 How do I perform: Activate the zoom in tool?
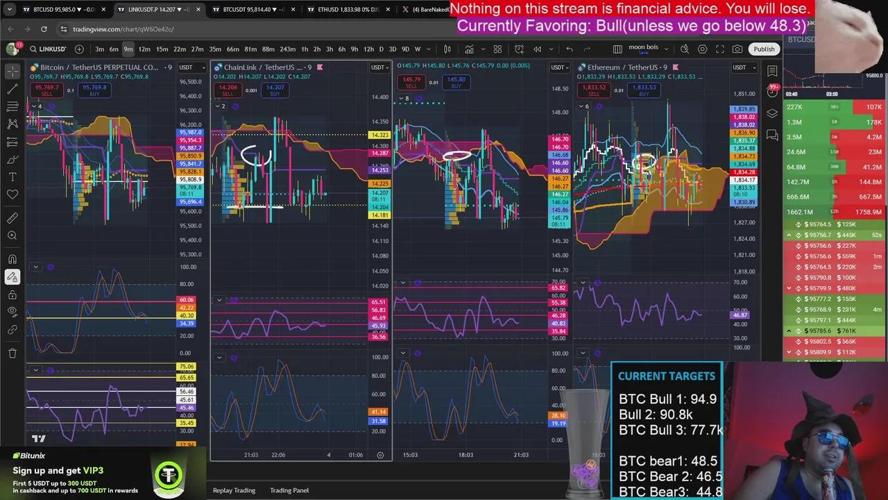12,236
